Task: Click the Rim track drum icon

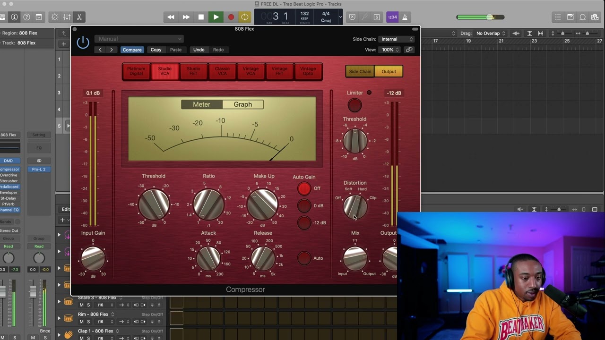Action: (69, 318)
